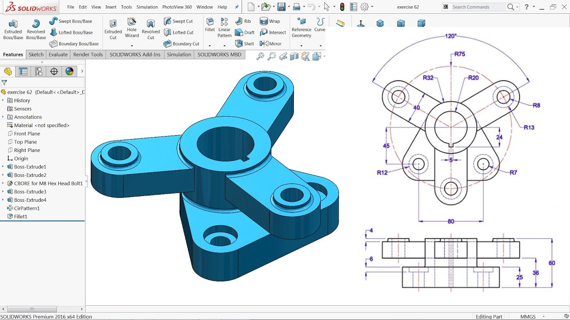Choose Swept Boss/Base in the ribbon
Viewport: 570px width, 320px height.
[x=70, y=21]
